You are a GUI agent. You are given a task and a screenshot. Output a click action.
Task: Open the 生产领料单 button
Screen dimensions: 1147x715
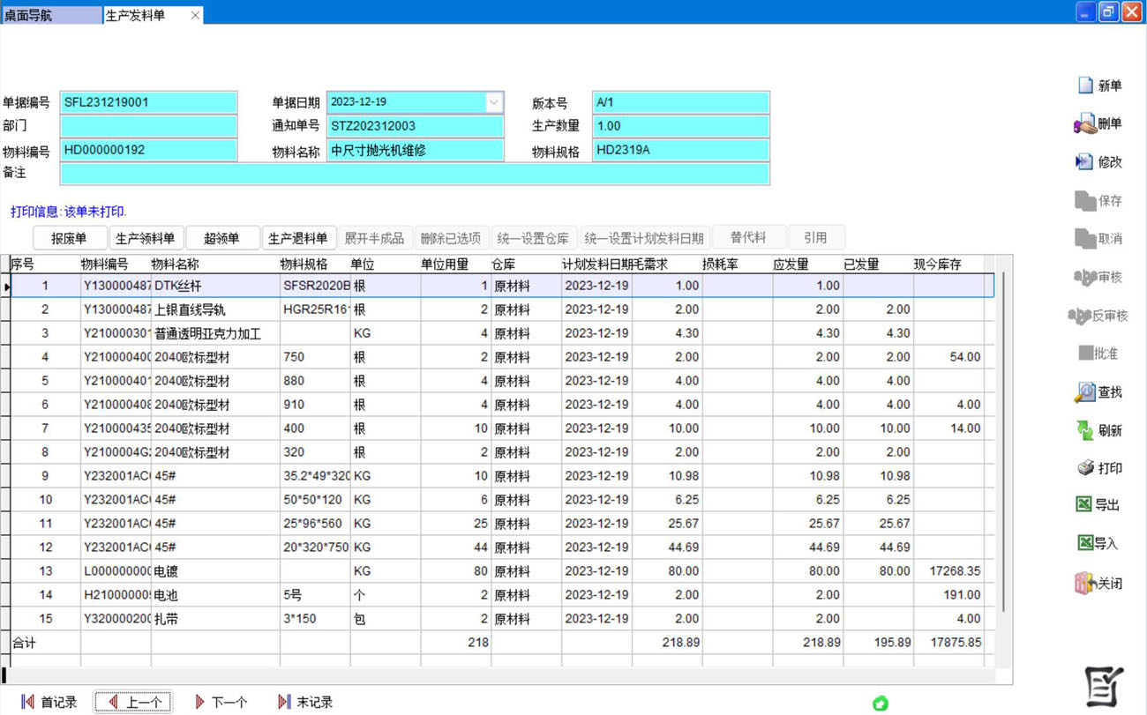pos(146,238)
